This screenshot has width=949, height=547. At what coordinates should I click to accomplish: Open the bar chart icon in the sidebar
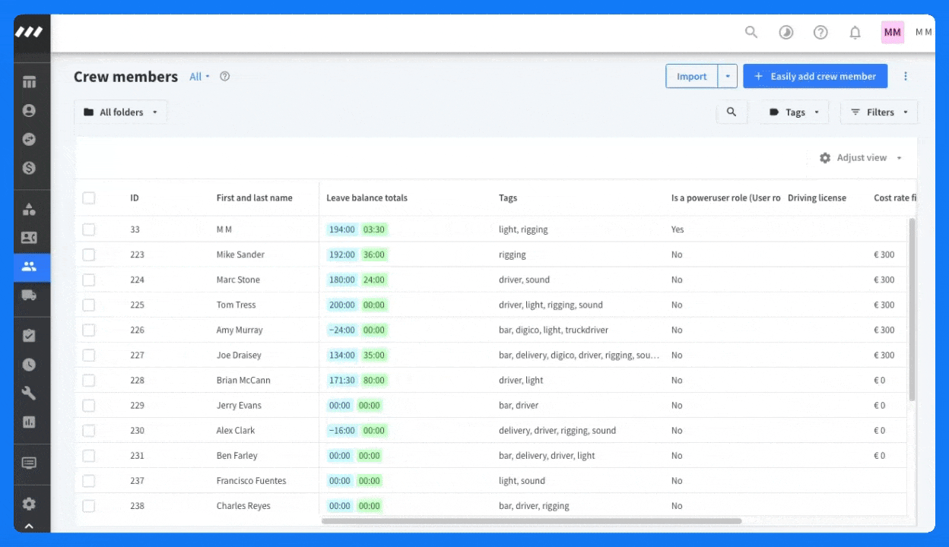point(29,422)
